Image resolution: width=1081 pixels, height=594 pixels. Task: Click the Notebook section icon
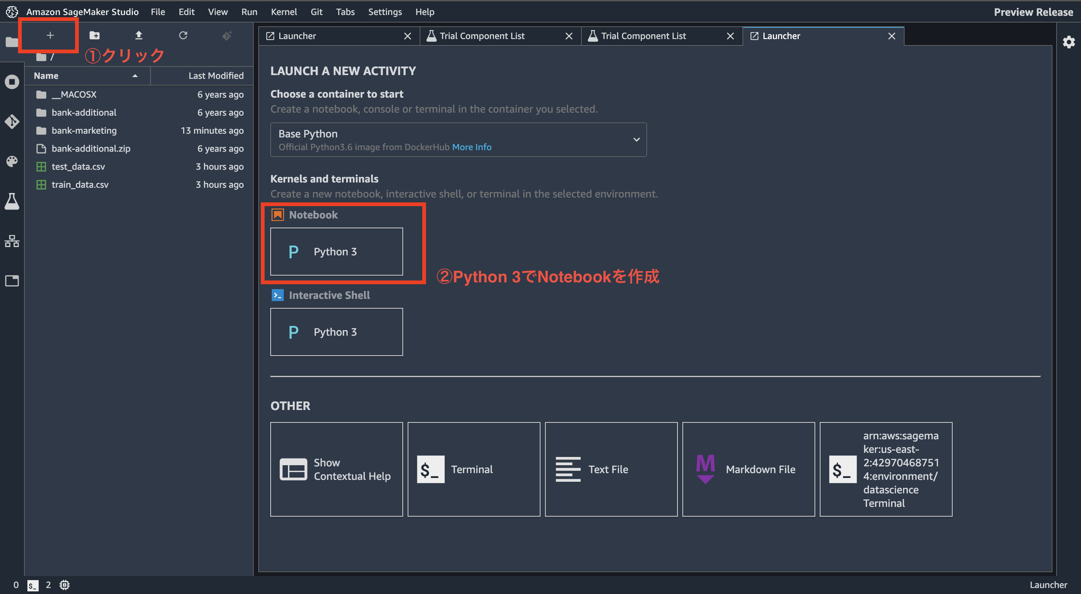click(277, 215)
